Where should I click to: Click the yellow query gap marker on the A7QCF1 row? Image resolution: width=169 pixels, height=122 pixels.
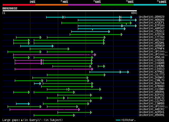click(126, 24)
